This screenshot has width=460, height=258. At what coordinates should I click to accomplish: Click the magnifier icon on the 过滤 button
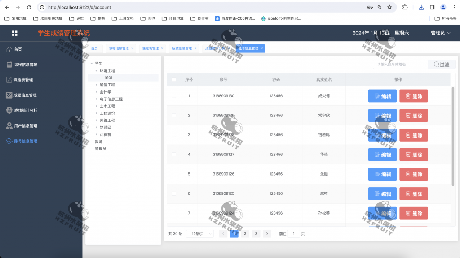pos(436,64)
